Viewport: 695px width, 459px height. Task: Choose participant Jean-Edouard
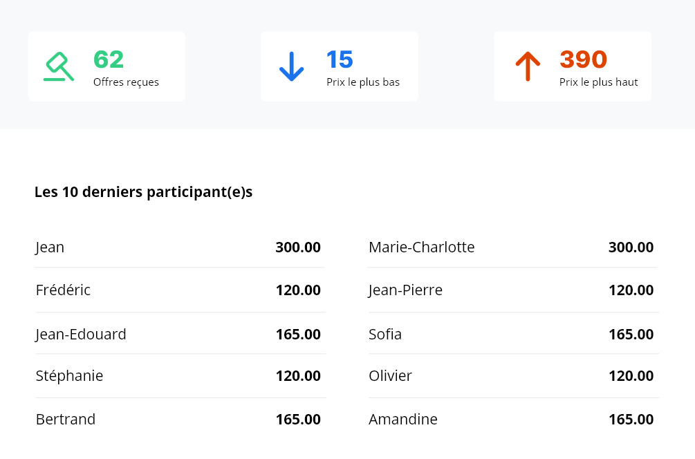pos(81,335)
